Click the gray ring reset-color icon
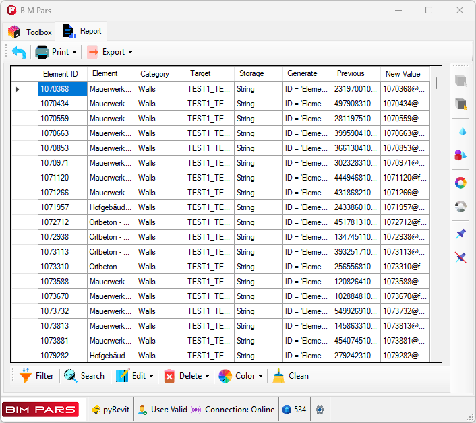 [460, 207]
